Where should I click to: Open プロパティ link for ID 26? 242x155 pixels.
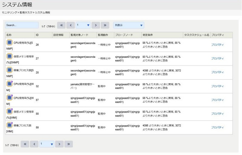(x=217, y=45)
